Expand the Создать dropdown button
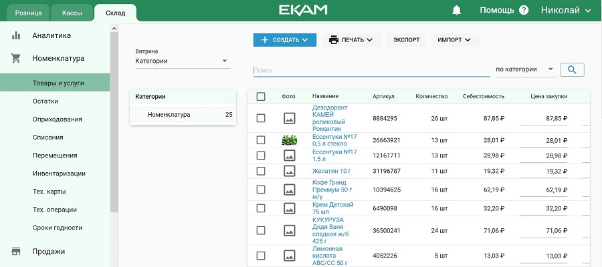The width and height of the screenshot is (602, 267). pyautogui.click(x=285, y=40)
